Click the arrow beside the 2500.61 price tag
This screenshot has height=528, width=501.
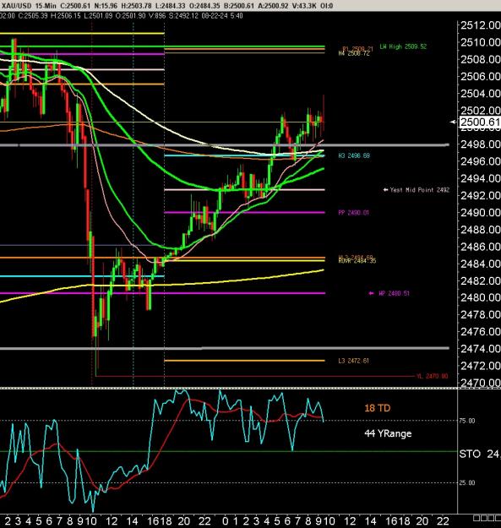click(x=453, y=122)
